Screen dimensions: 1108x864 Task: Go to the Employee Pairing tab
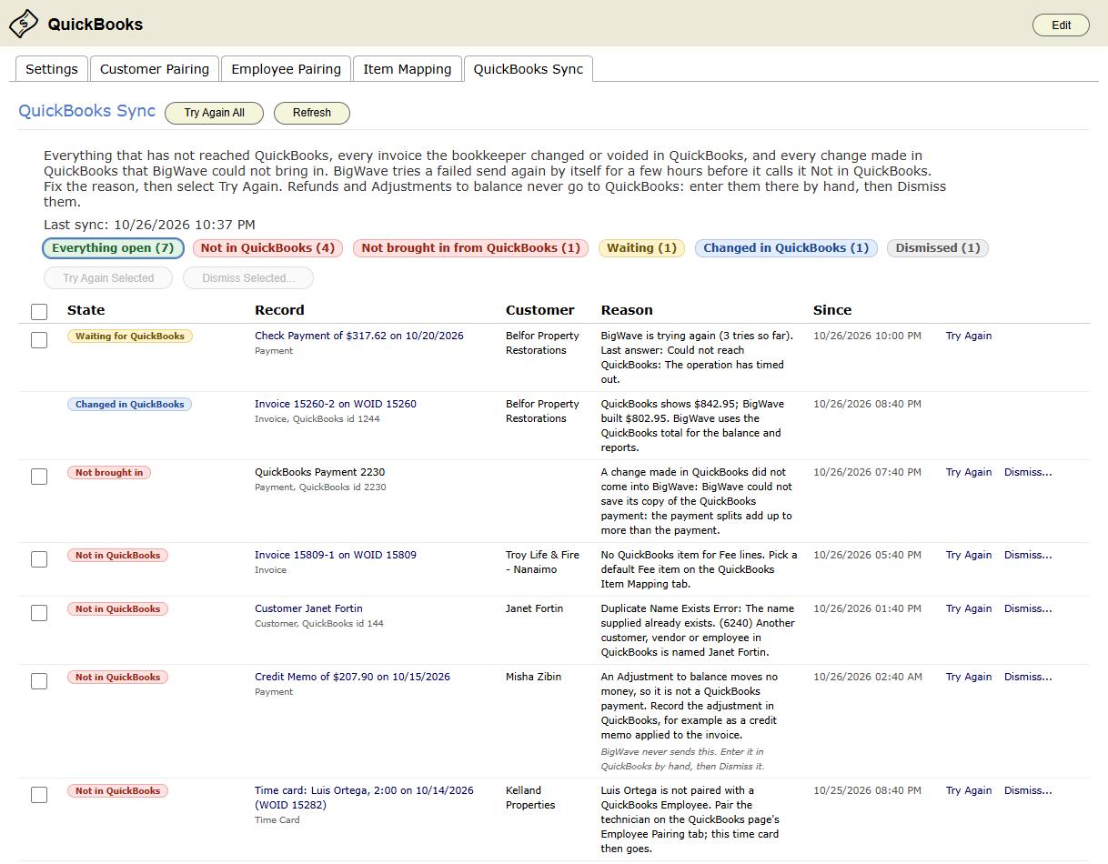pyautogui.click(x=286, y=69)
